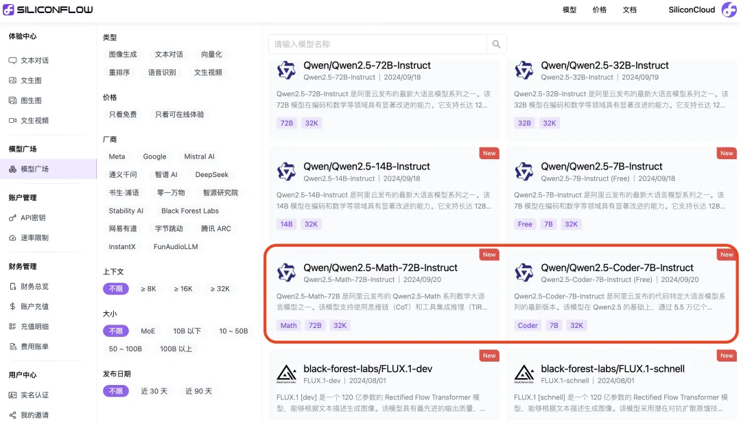Open 充值明细 list icon in sidebar
741x422 pixels.
13,327
